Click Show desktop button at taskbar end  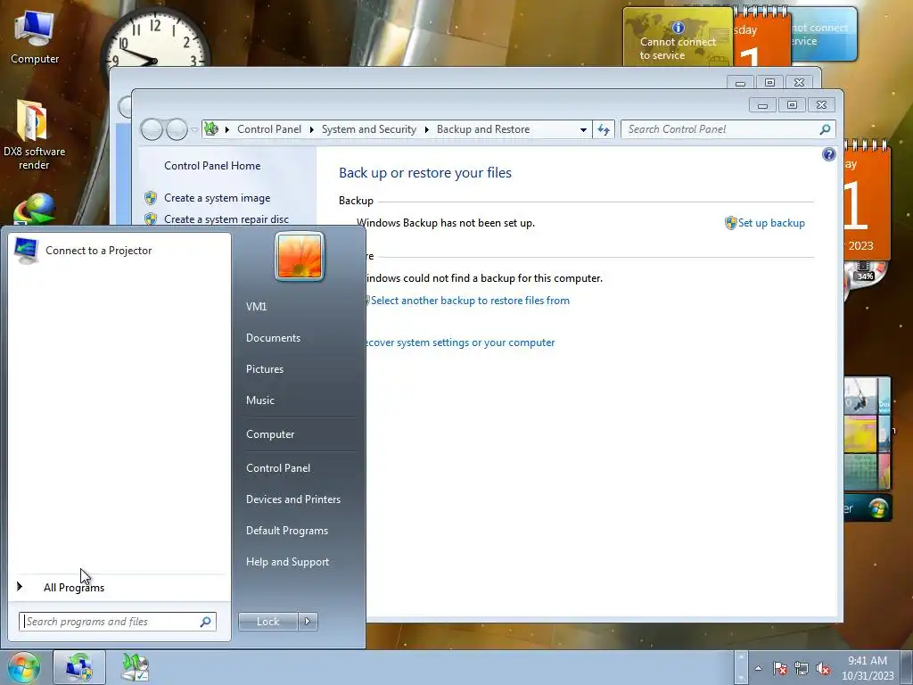point(906,667)
